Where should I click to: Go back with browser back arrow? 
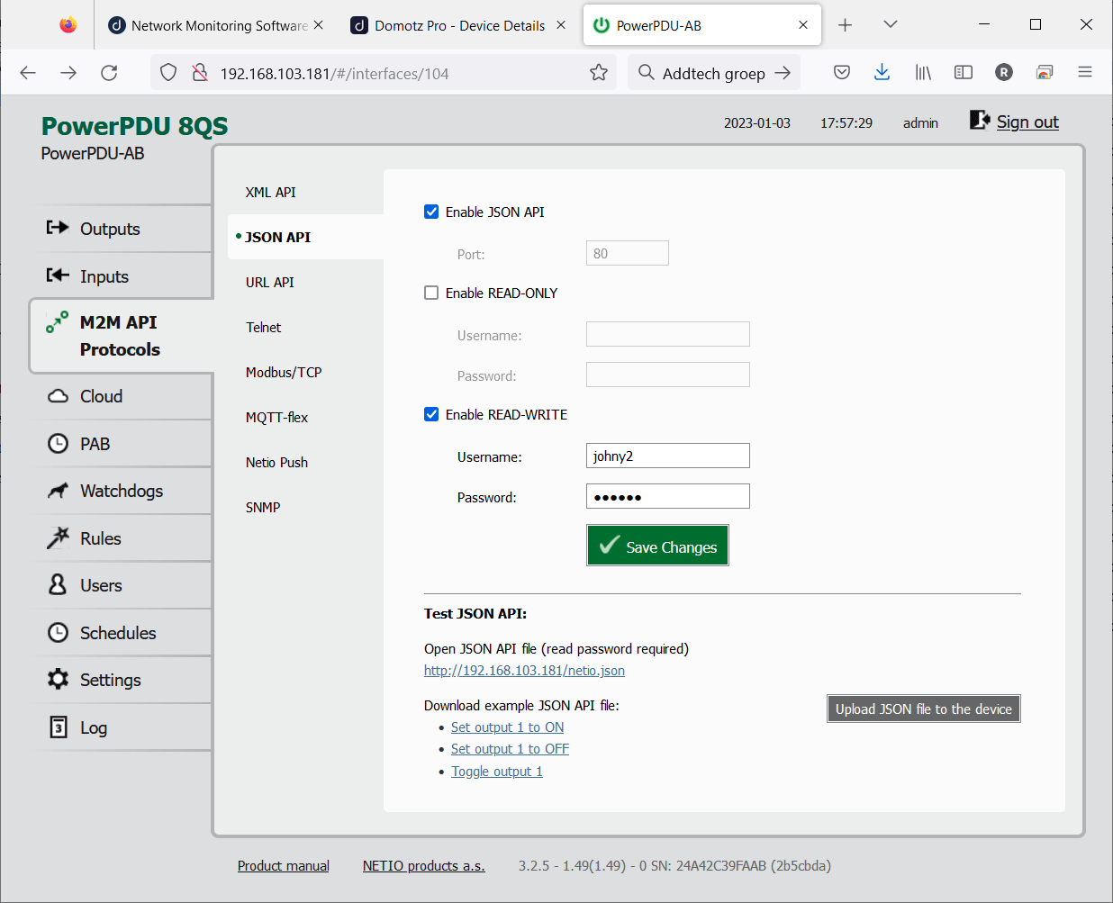[28, 73]
